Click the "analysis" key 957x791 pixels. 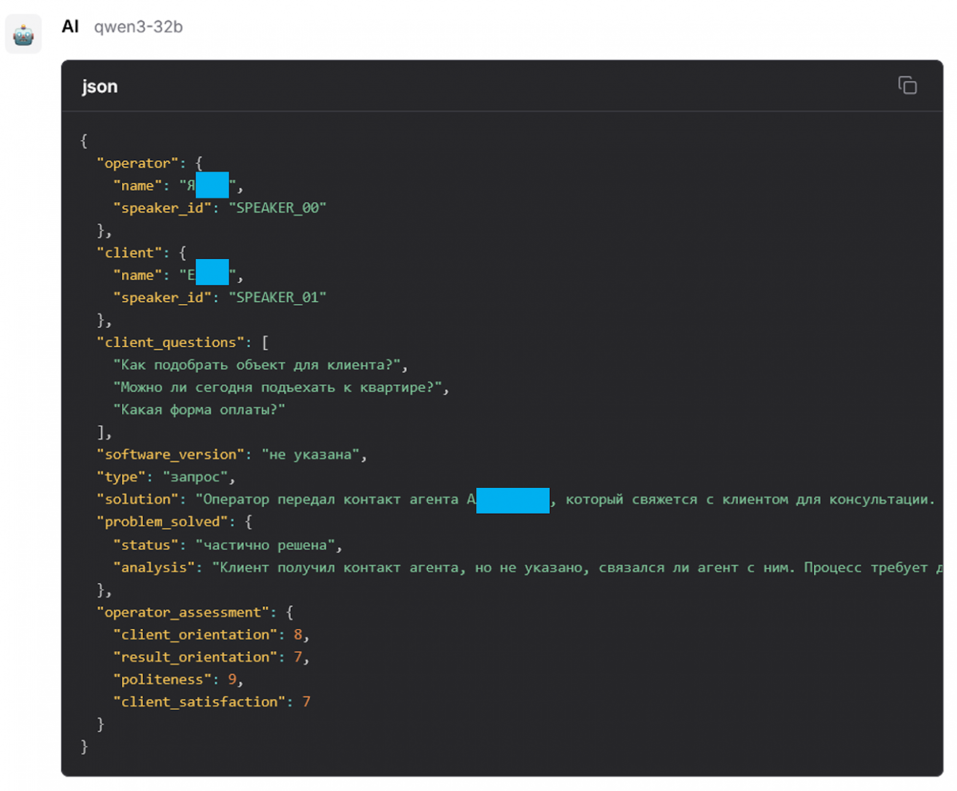pyautogui.click(x=154, y=568)
